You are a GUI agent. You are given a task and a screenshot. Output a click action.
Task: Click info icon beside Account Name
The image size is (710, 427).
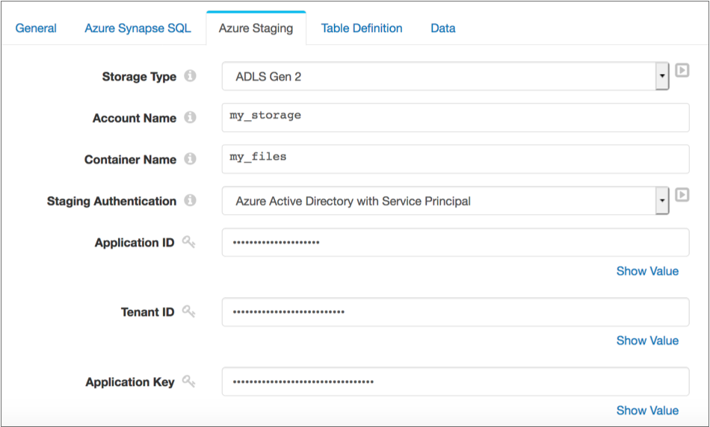pyautogui.click(x=190, y=118)
